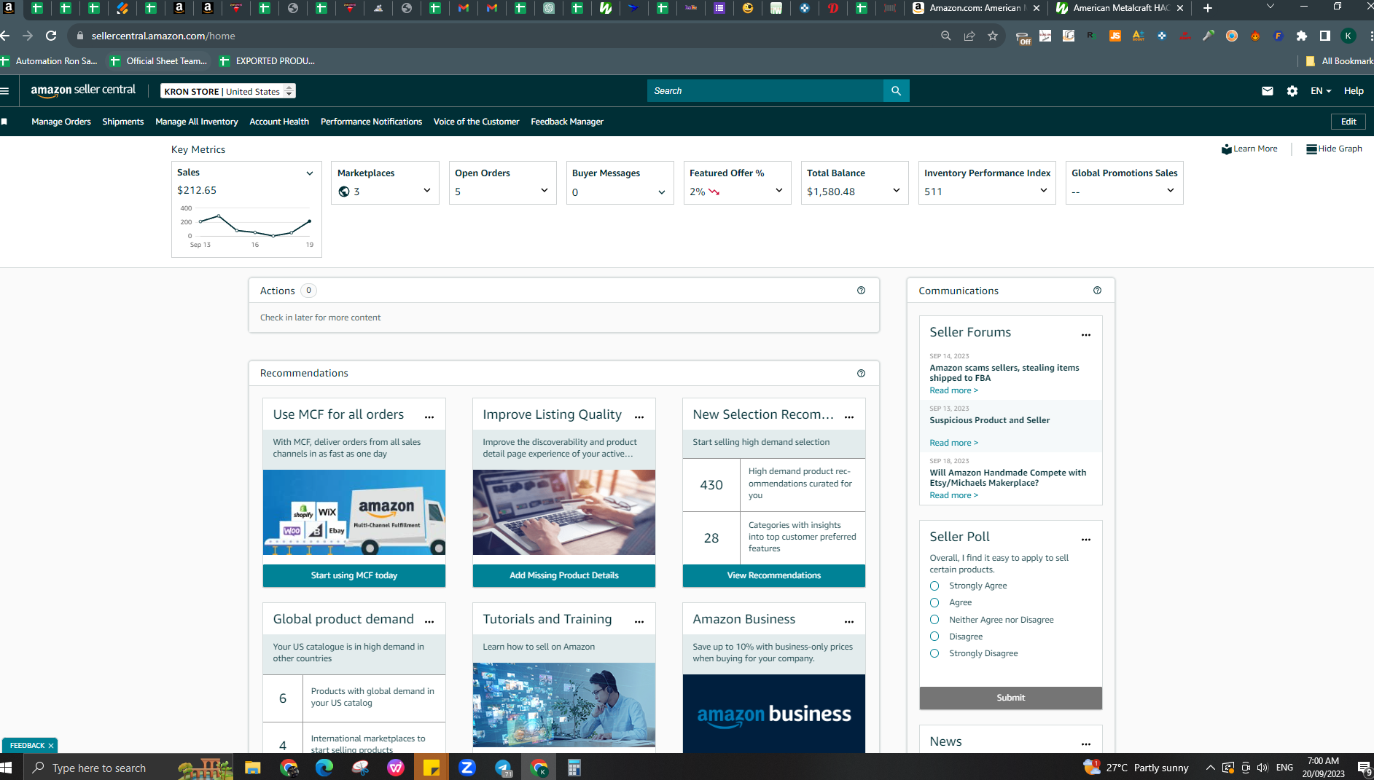Hide the key metrics graph
Screen dimensions: 1374x780
coord(1334,149)
